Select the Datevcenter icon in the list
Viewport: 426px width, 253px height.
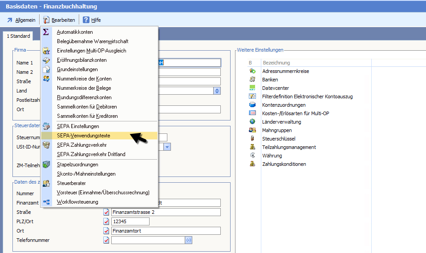point(252,88)
